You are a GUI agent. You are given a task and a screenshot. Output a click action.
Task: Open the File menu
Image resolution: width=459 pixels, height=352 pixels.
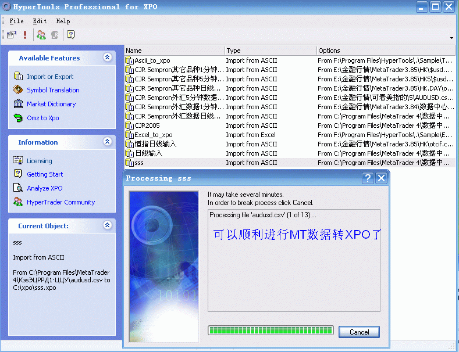pyautogui.click(x=16, y=21)
